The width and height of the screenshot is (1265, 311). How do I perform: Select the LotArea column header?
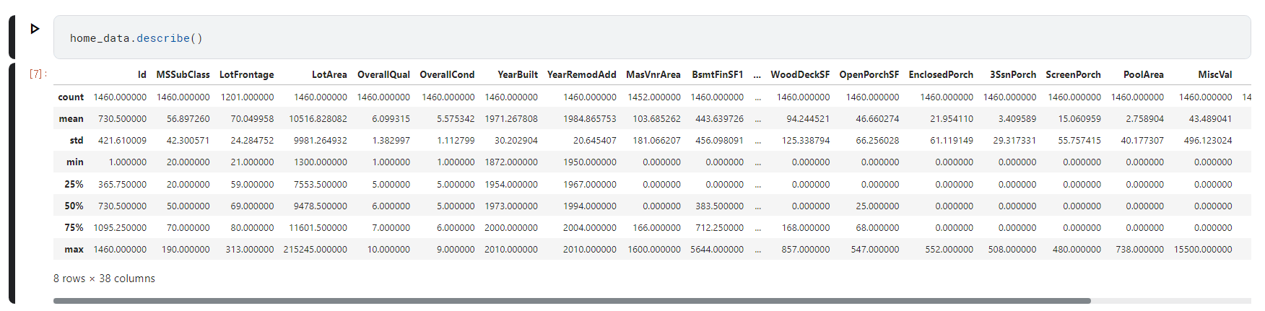(x=329, y=74)
